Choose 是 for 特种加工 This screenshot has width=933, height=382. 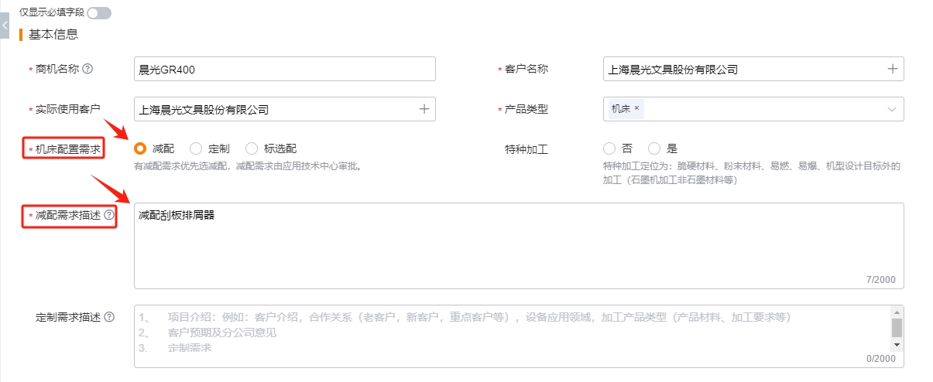pyautogui.click(x=654, y=148)
